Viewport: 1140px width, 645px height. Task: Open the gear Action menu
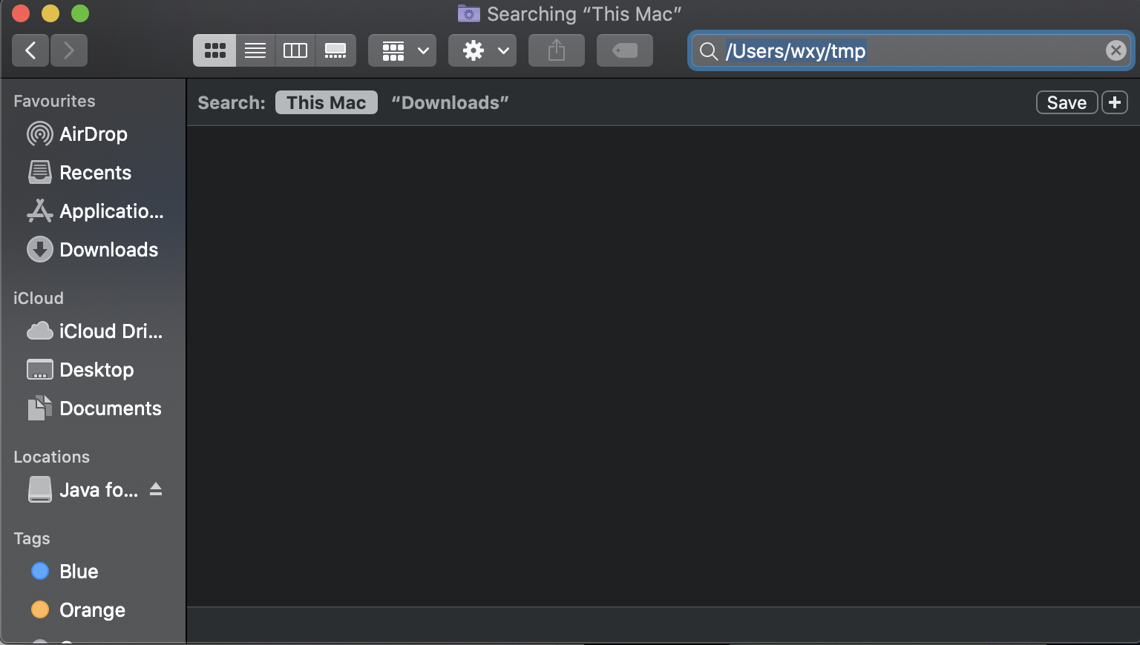pyautogui.click(x=482, y=50)
